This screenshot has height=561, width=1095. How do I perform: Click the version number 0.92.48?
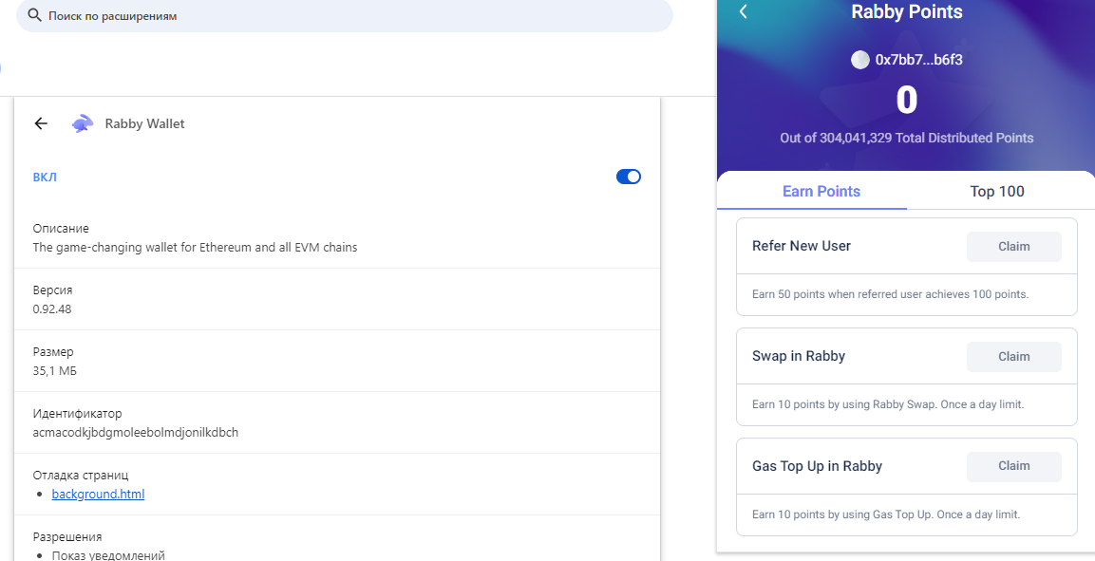51,309
